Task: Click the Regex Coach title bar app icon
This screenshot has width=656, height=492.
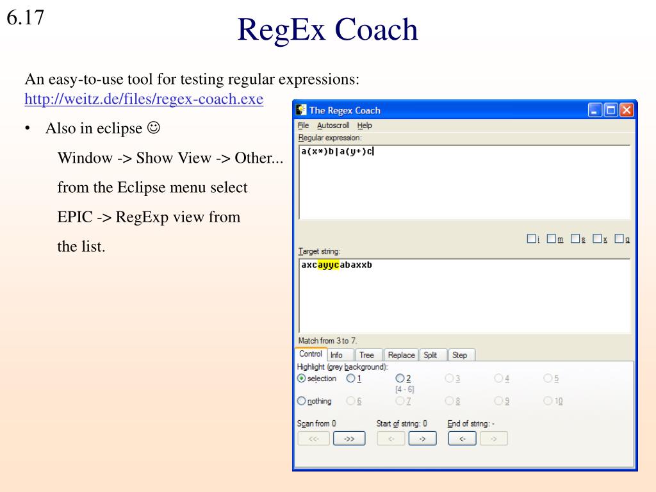Action: coord(301,110)
